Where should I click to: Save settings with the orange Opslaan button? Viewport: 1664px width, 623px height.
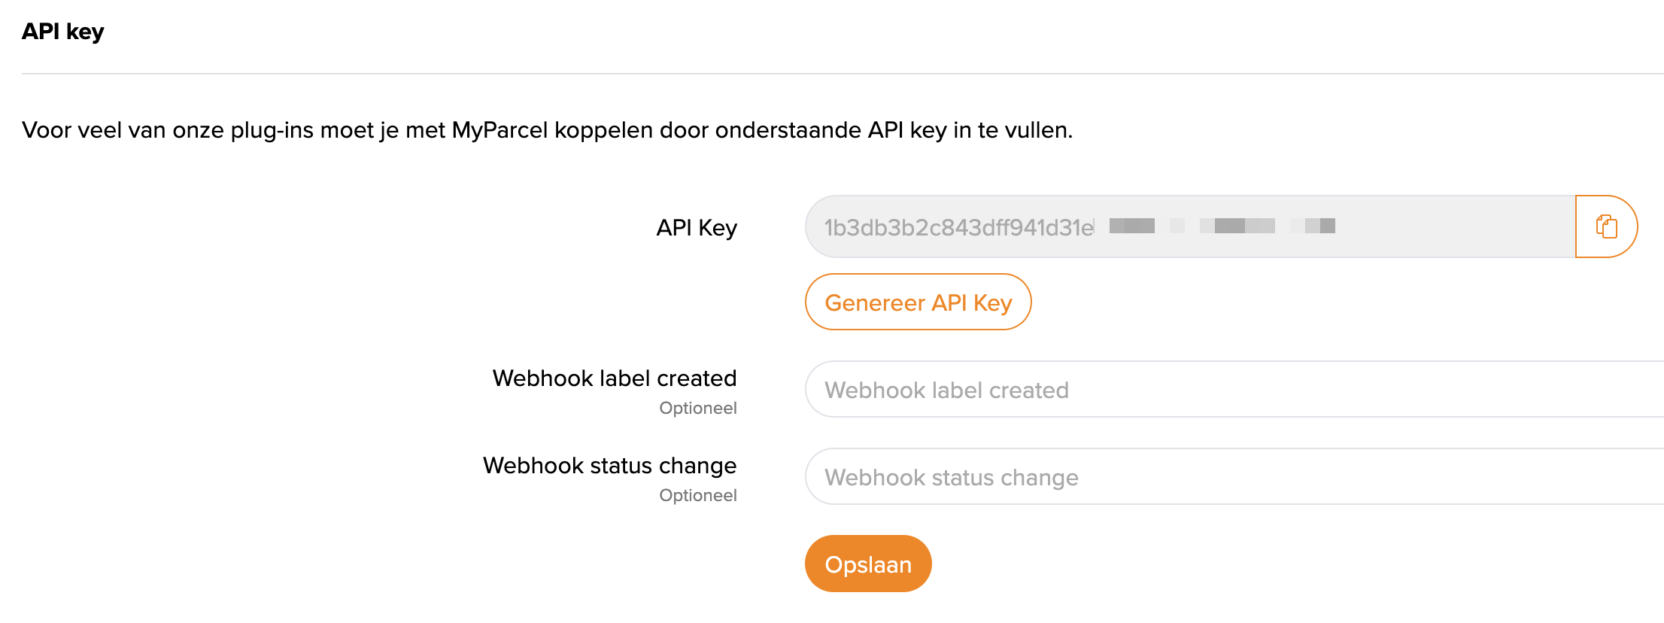(x=867, y=564)
